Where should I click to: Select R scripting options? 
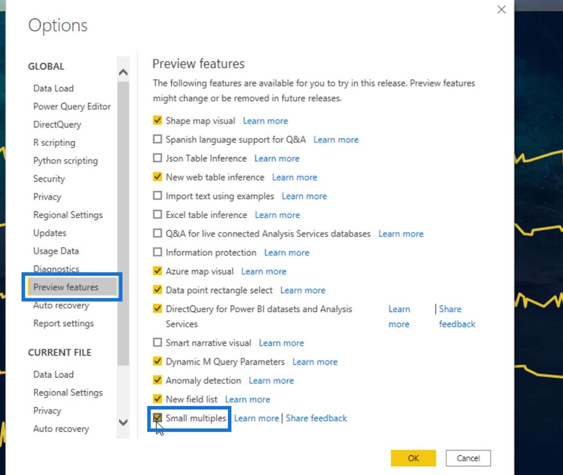[54, 142]
